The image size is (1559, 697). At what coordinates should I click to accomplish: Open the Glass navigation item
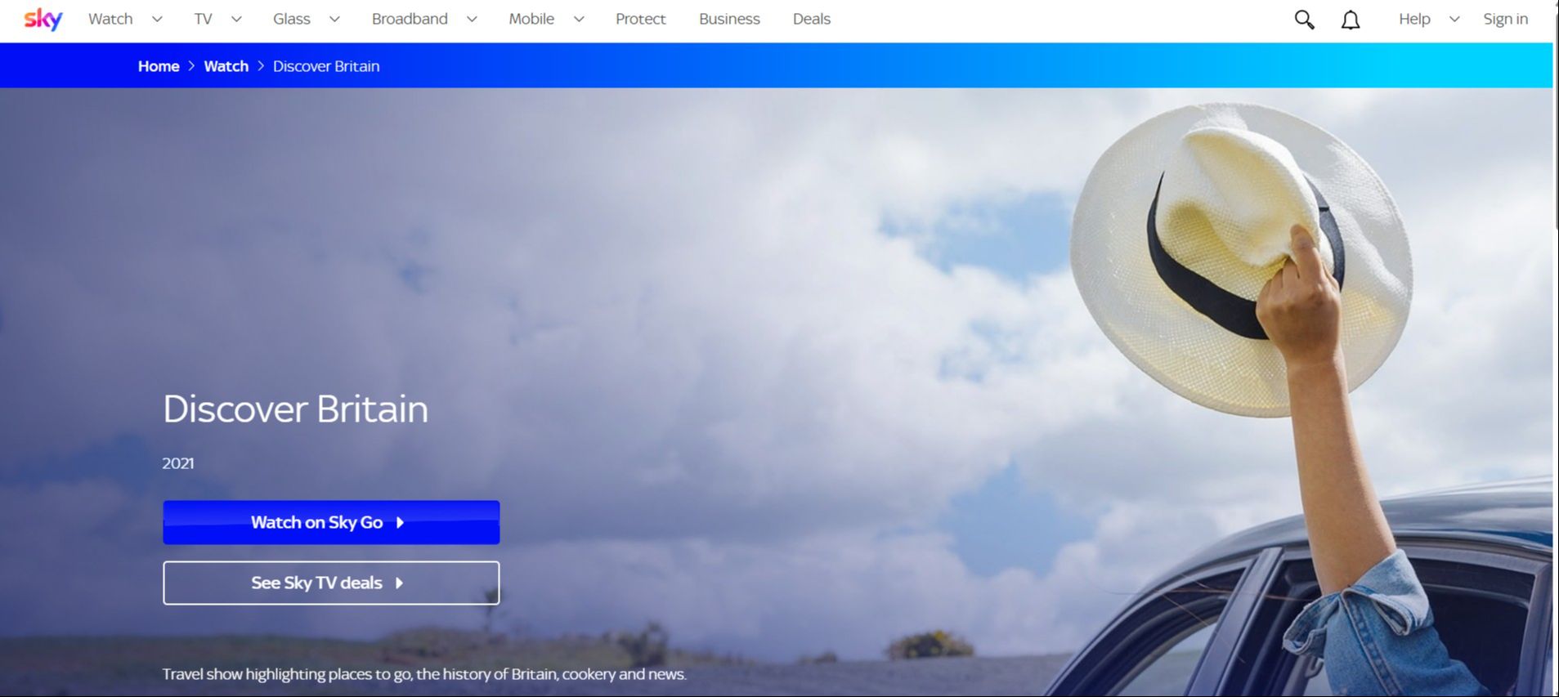292,19
